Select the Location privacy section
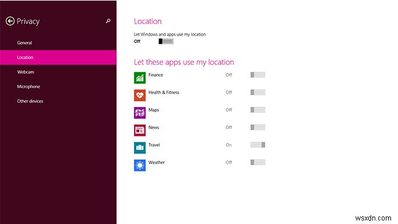 tap(58, 57)
